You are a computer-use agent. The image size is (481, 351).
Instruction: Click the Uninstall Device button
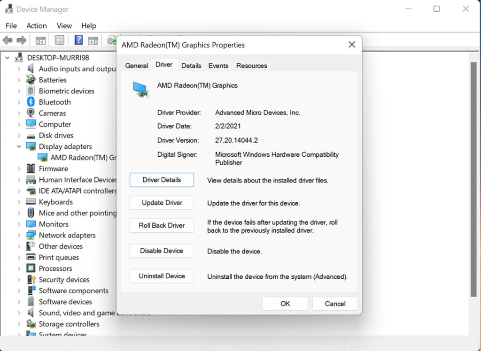(x=162, y=276)
